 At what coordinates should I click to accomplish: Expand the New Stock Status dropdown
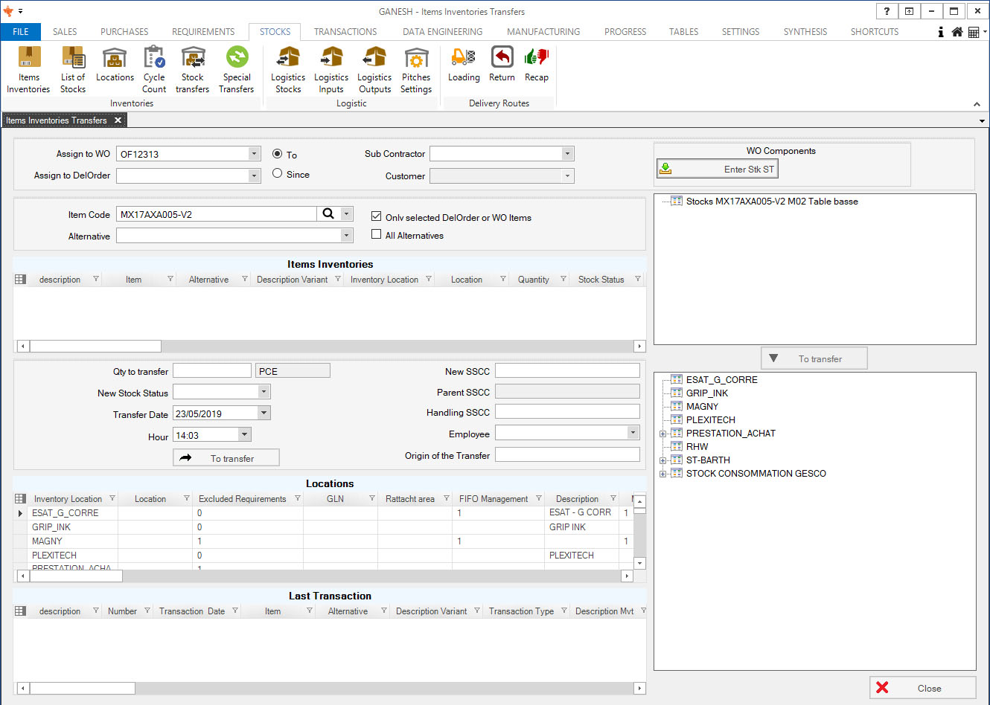click(264, 392)
